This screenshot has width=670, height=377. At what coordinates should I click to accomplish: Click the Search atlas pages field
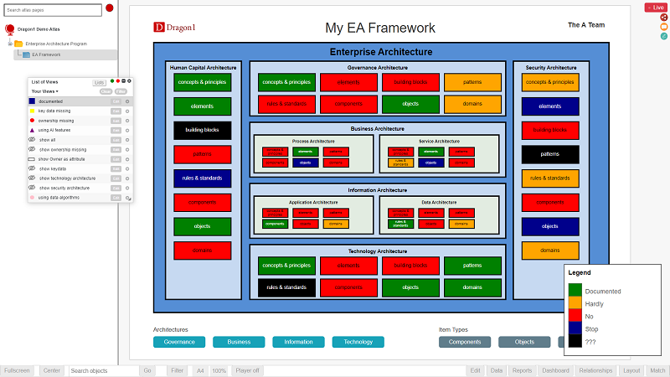coord(53,10)
